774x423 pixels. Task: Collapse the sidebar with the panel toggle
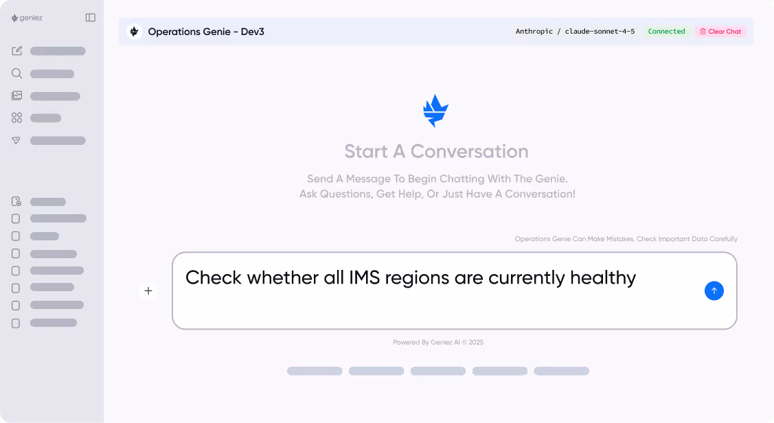point(90,17)
